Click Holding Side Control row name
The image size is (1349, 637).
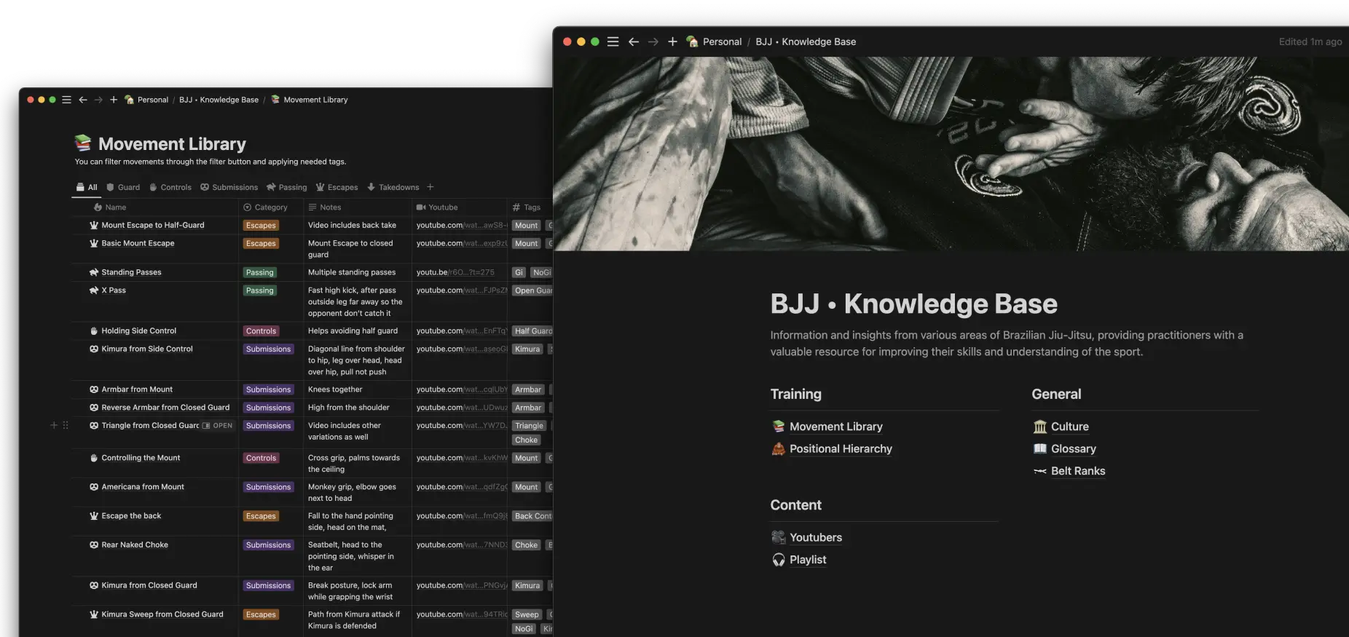click(138, 331)
